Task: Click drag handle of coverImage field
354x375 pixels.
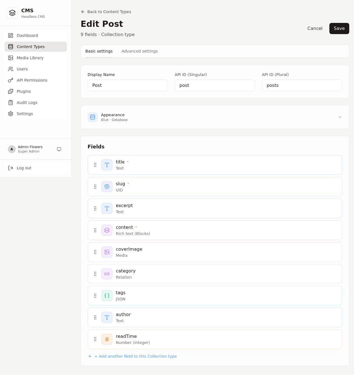Action: click(x=95, y=252)
